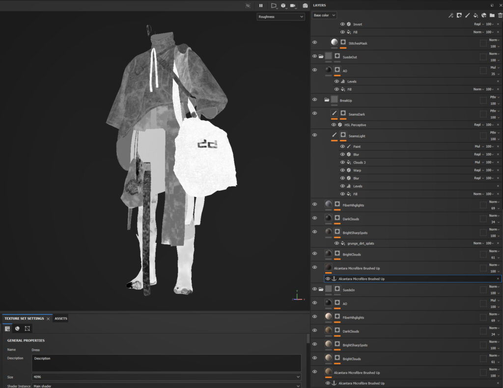Click the smart material layer icon

[484, 15]
